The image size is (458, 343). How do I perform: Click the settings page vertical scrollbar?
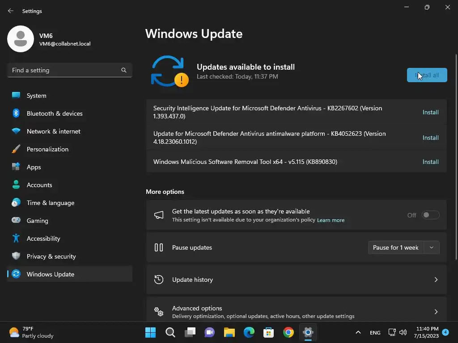pyautogui.click(x=456, y=157)
